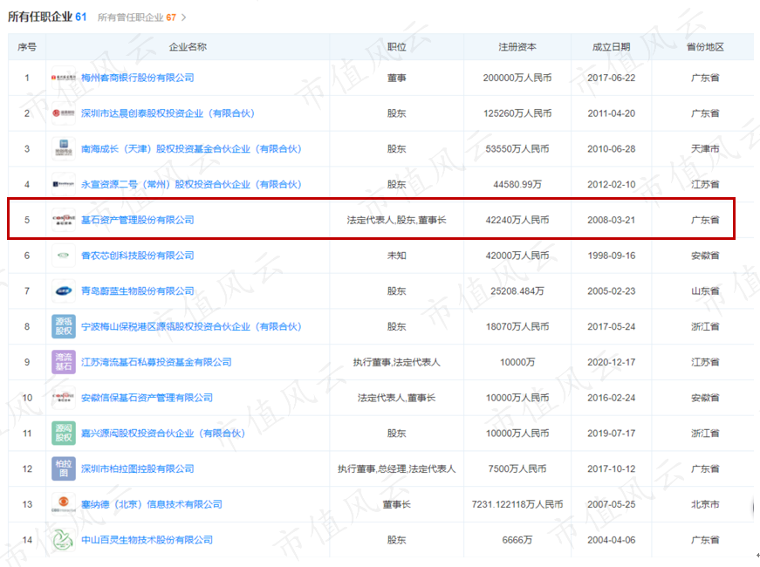This screenshot has height=567, width=760.
Task: Select the 25208.484万 capital cell
Action: click(x=517, y=290)
